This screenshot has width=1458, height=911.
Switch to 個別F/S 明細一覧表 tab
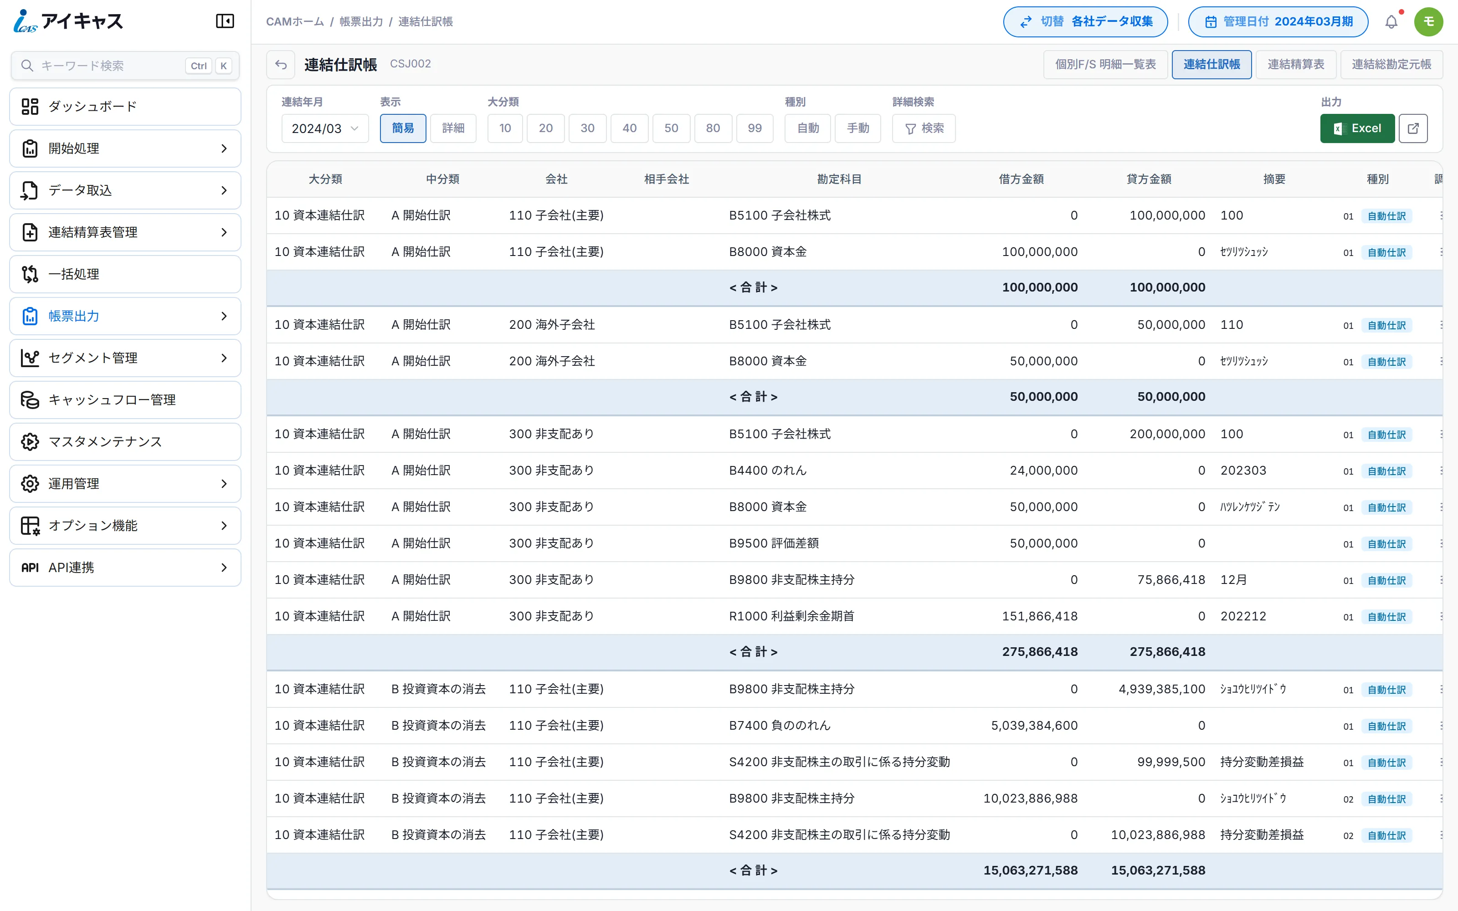click(1105, 65)
